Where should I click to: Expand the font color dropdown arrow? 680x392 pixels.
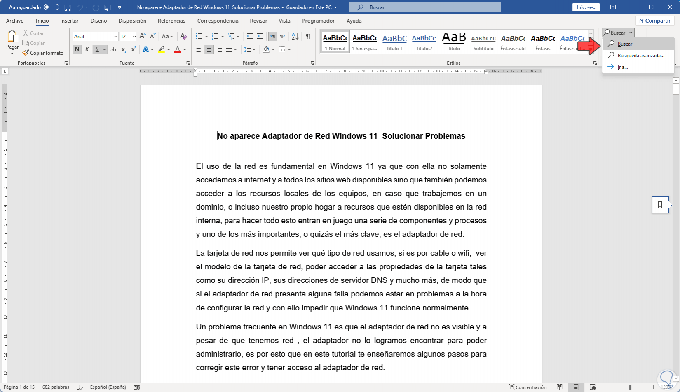tap(185, 49)
